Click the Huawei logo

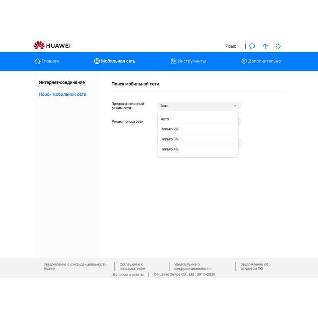(x=52, y=46)
